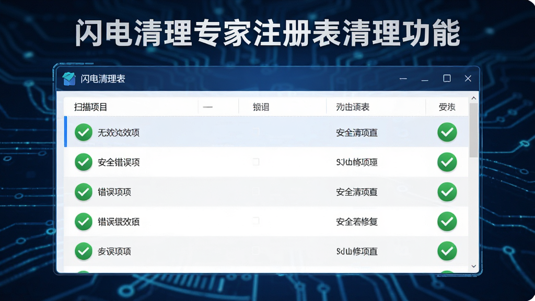Screen dimensions: 535x301
Task: Click 安全清项直 in the 无效沈效项 row
Action: pyautogui.click(x=356, y=132)
